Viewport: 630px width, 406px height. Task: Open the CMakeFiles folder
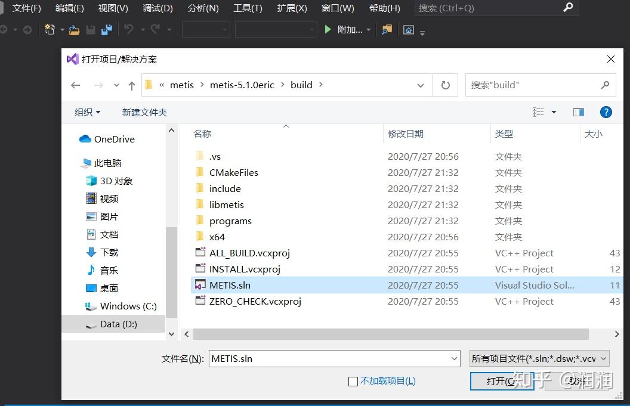(233, 172)
